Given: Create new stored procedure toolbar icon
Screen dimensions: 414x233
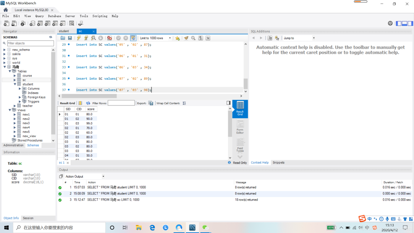Looking at the screenshot, I should [55, 23].
